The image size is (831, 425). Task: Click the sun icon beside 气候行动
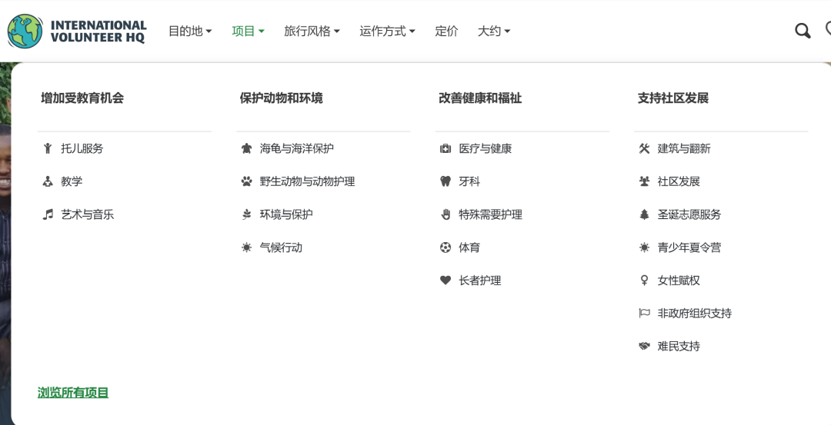(x=246, y=247)
